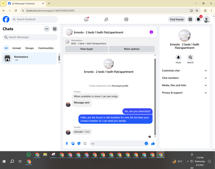Screen dimensions: 215x169
Task: Open the Home feed icon
Action: click(86, 19)
